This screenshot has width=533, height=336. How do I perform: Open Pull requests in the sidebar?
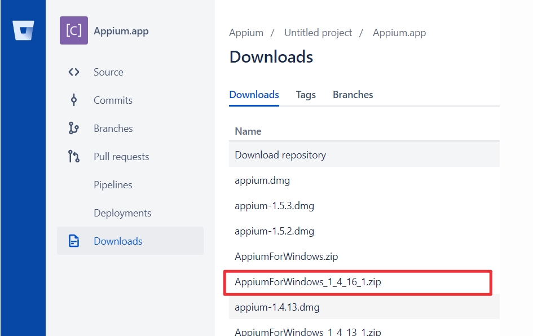click(x=121, y=157)
